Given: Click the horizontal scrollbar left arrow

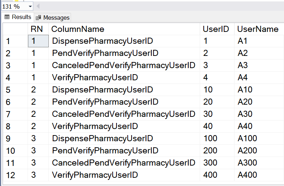Looking at the screenshot, I should click(x=38, y=6).
